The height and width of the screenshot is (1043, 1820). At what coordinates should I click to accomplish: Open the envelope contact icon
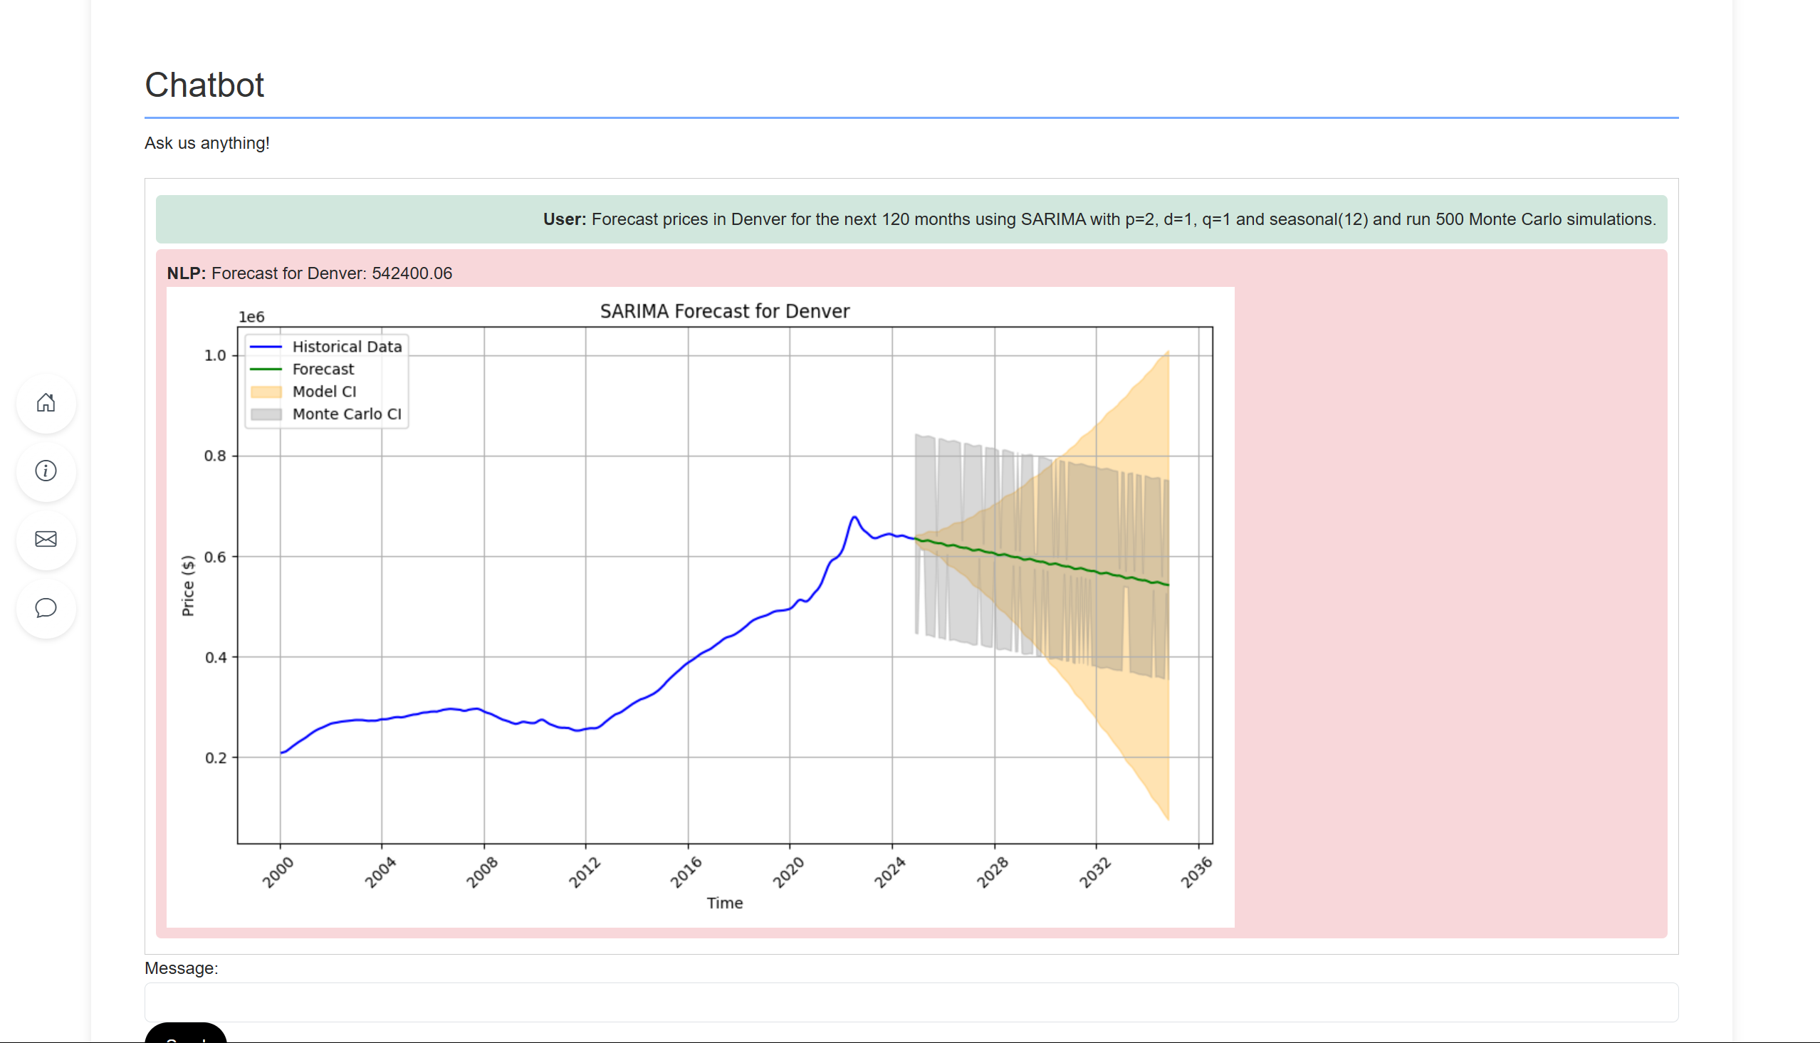46,540
